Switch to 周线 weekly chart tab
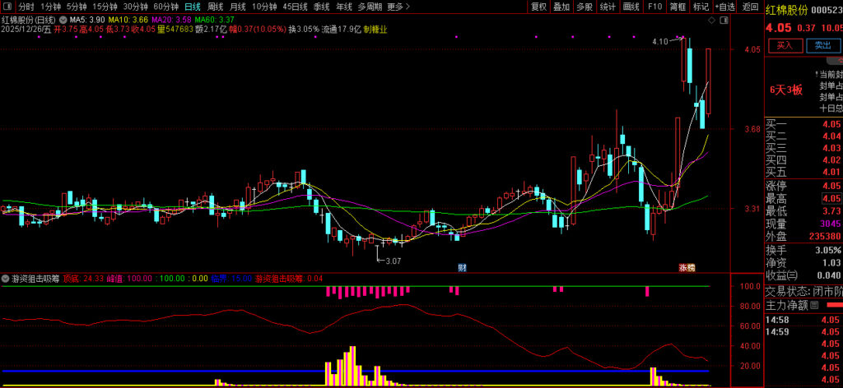Screen dimensions: 843x388 pos(215,6)
